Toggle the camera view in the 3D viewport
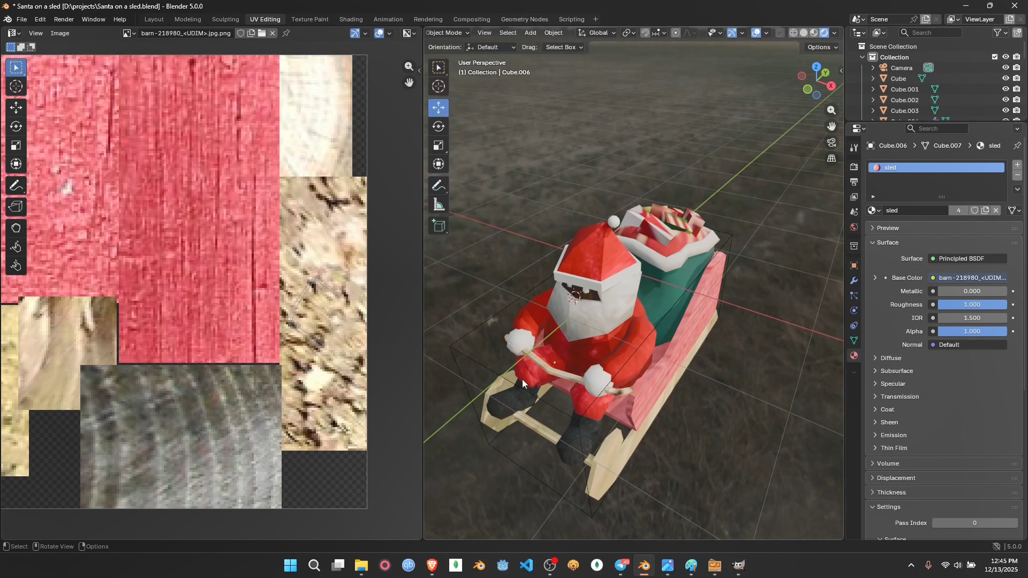Image resolution: width=1028 pixels, height=578 pixels. pyautogui.click(x=832, y=143)
